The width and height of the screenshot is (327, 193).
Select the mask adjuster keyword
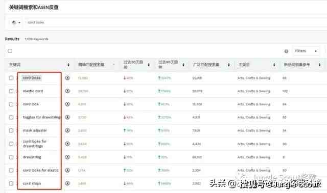click(35, 130)
